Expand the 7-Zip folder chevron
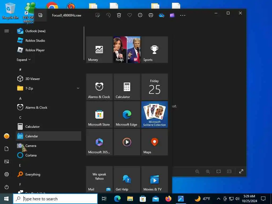The height and width of the screenshot is (204, 272). coord(78,88)
